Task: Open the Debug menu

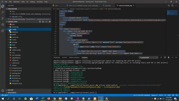Action: pyautogui.click(x=32, y=2)
